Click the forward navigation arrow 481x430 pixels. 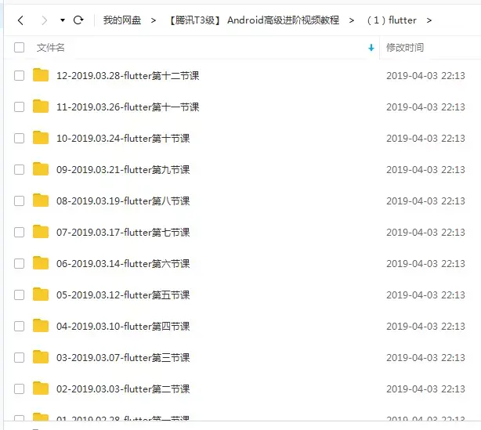point(45,20)
